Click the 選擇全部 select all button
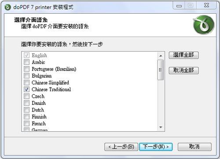Viewport: 220px width, 159px height. [183, 55]
